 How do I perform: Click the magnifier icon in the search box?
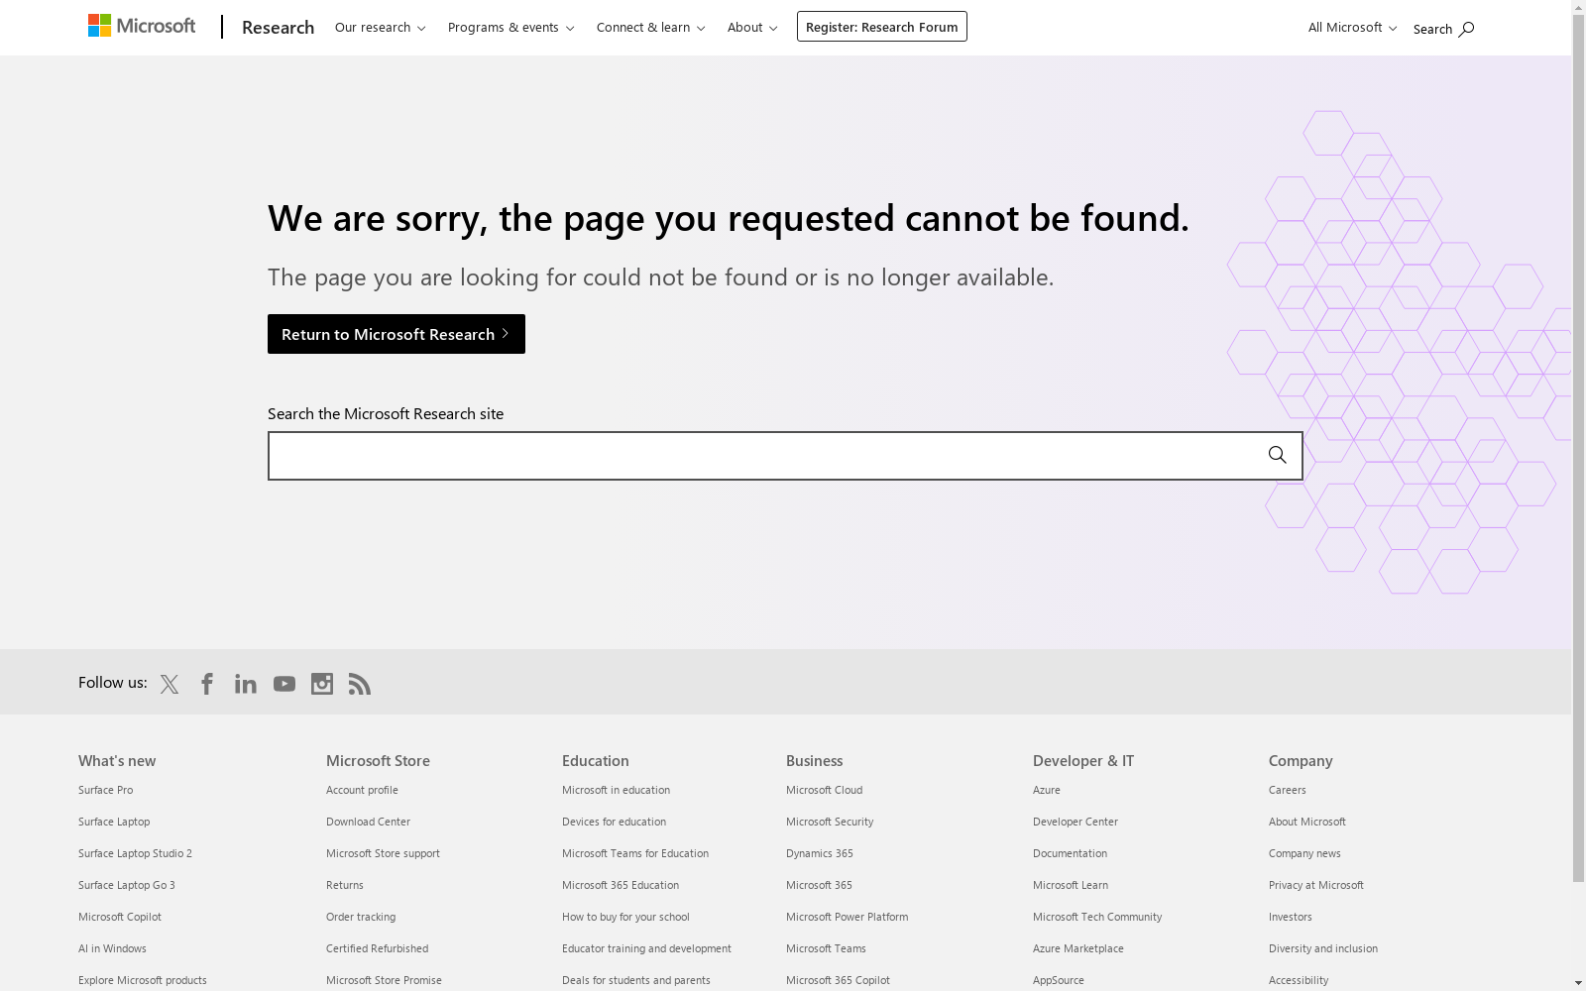pos(1277,455)
